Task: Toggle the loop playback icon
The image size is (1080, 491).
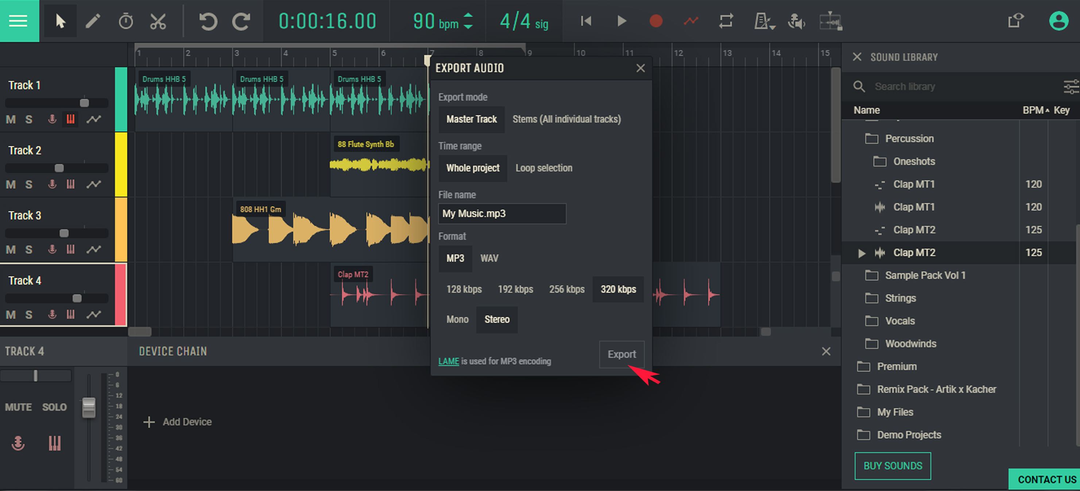Action: 726,21
